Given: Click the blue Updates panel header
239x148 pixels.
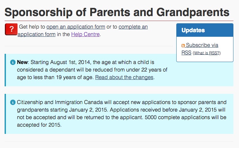Looking at the screenshot, I should [x=205, y=30].
